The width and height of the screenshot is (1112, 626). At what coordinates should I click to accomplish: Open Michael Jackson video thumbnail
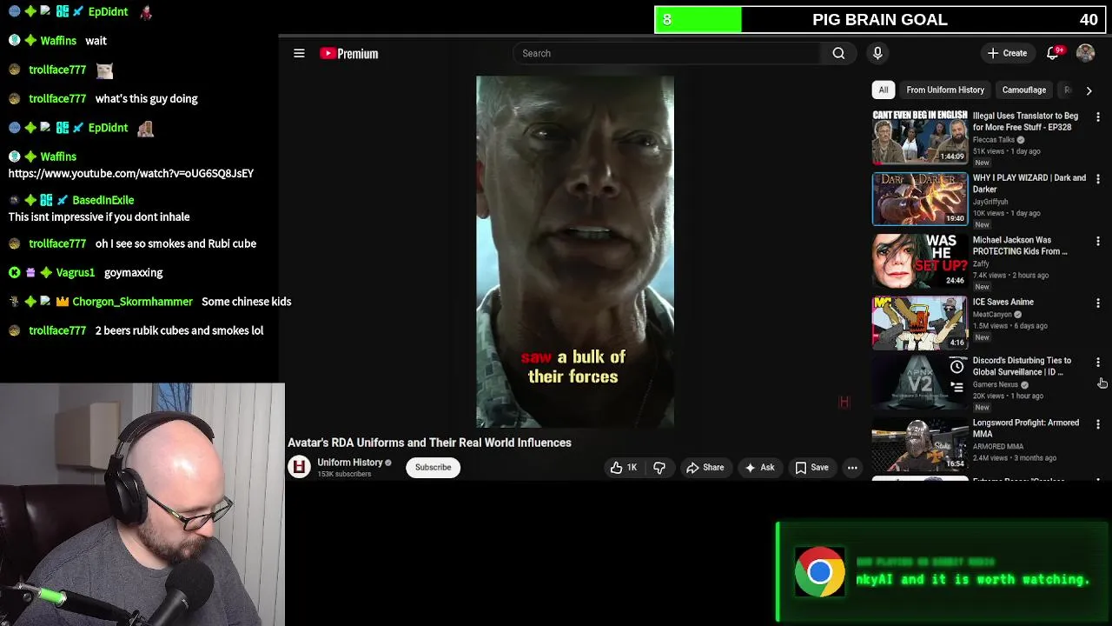pos(919,261)
